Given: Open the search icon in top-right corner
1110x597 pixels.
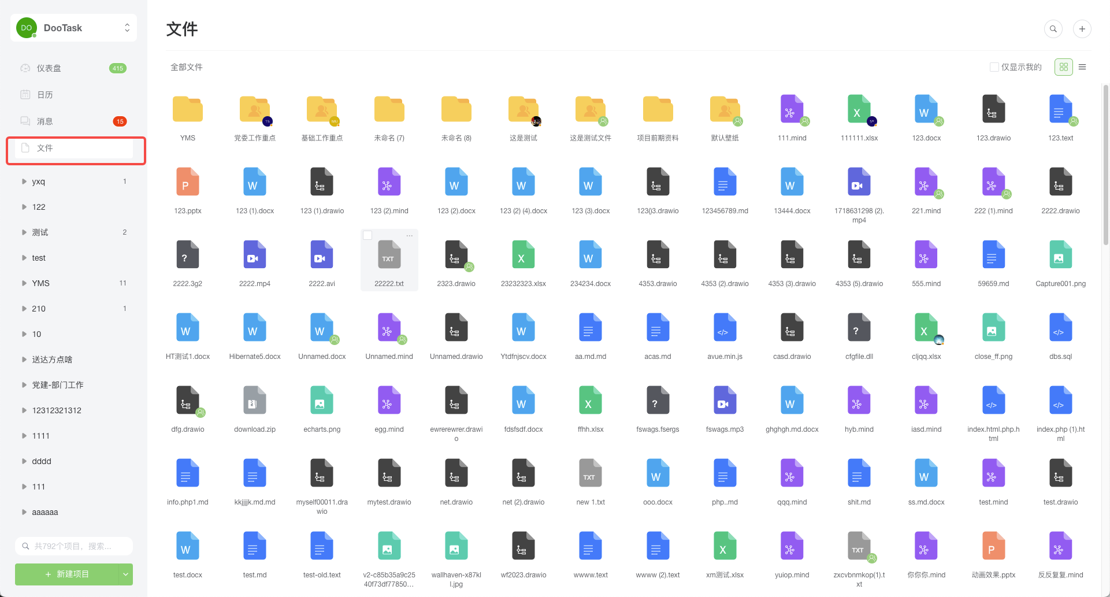Looking at the screenshot, I should [x=1053, y=28].
